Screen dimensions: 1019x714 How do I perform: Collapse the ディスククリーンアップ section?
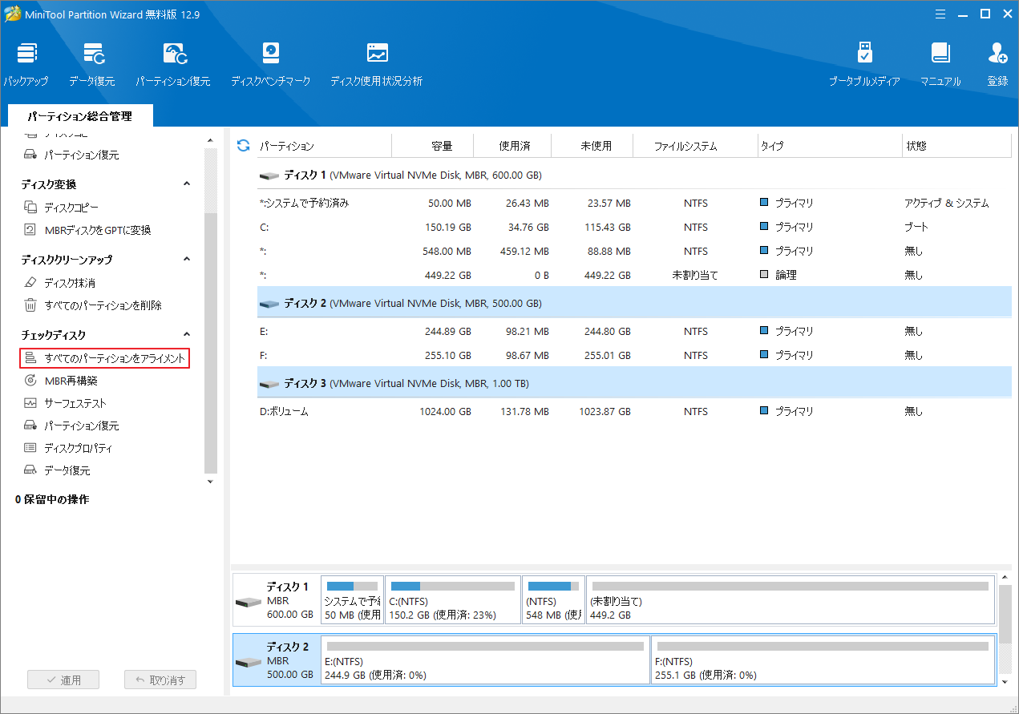click(187, 259)
